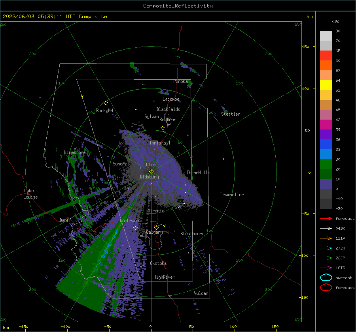Click the yellow diamond marker near RockyMH
Screen dimensions: 356x332
coord(106,103)
